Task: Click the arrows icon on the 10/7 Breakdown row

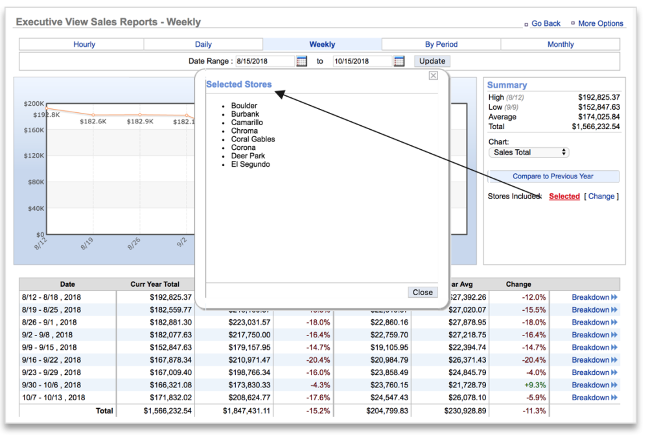Action: pyautogui.click(x=614, y=397)
